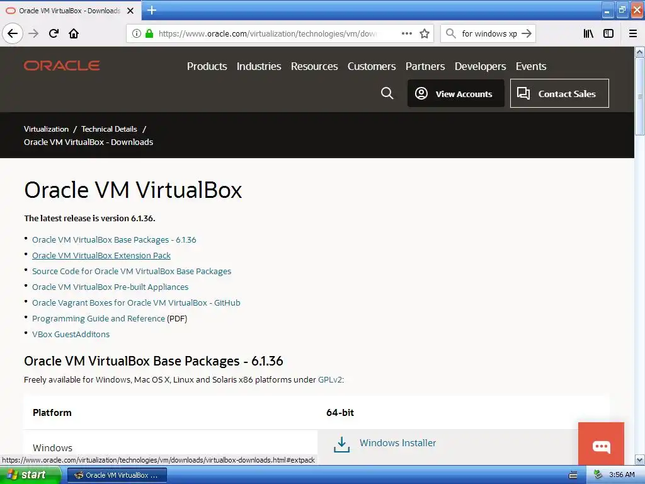Click the View Accounts button
This screenshot has height=484, width=645.
click(456, 93)
